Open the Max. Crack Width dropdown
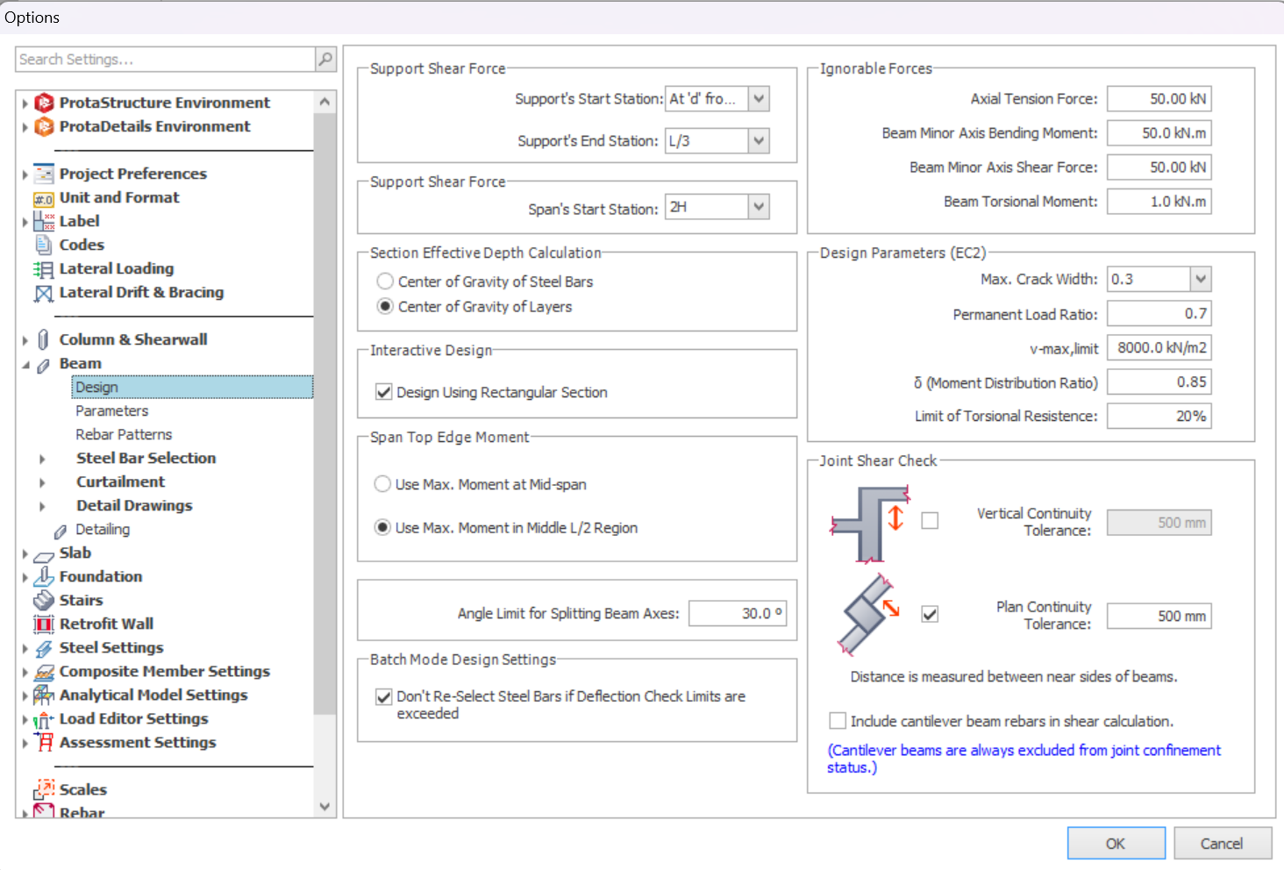 tap(1200, 279)
